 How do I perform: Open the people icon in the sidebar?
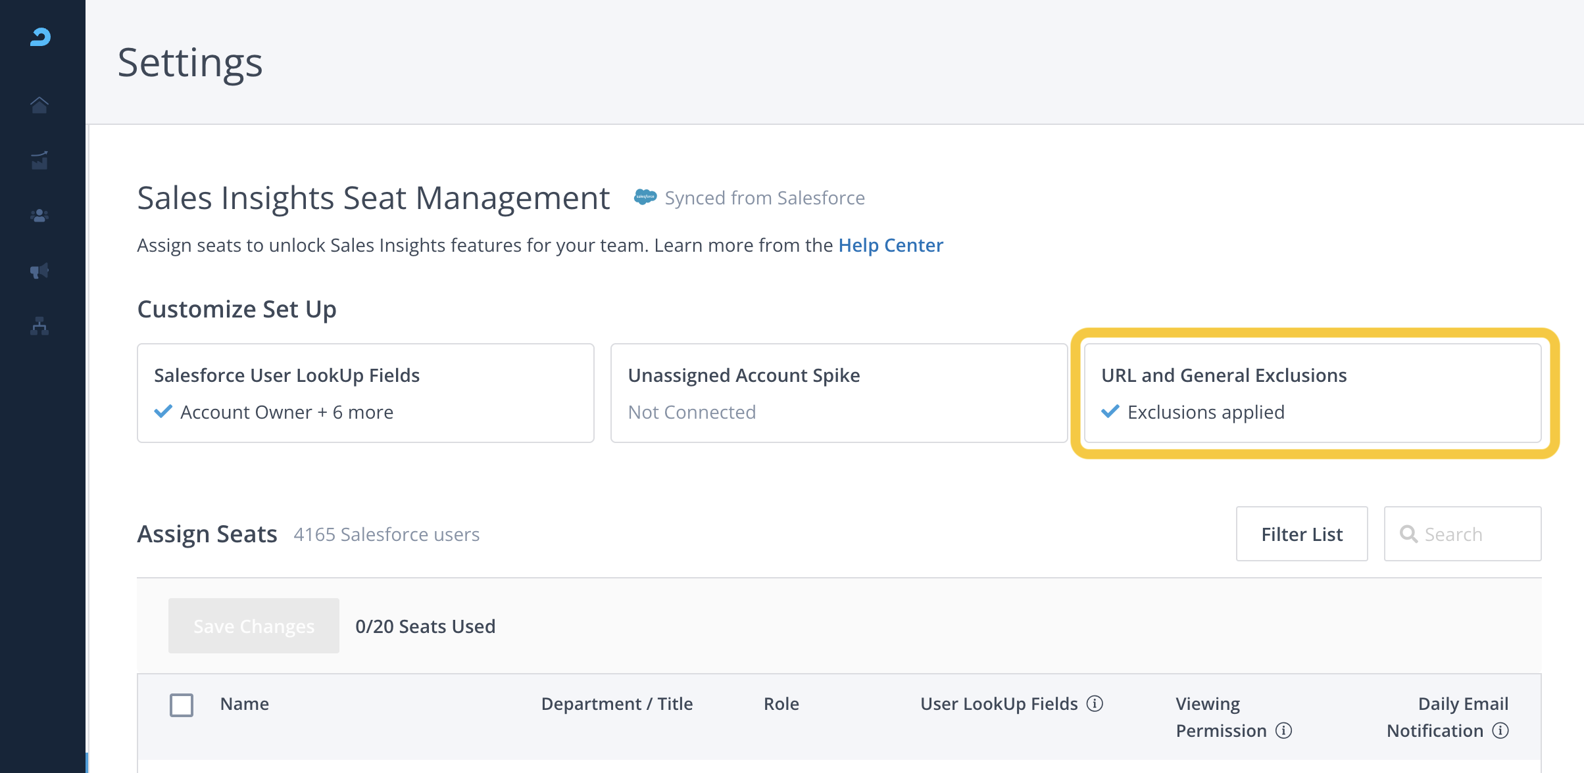point(39,216)
